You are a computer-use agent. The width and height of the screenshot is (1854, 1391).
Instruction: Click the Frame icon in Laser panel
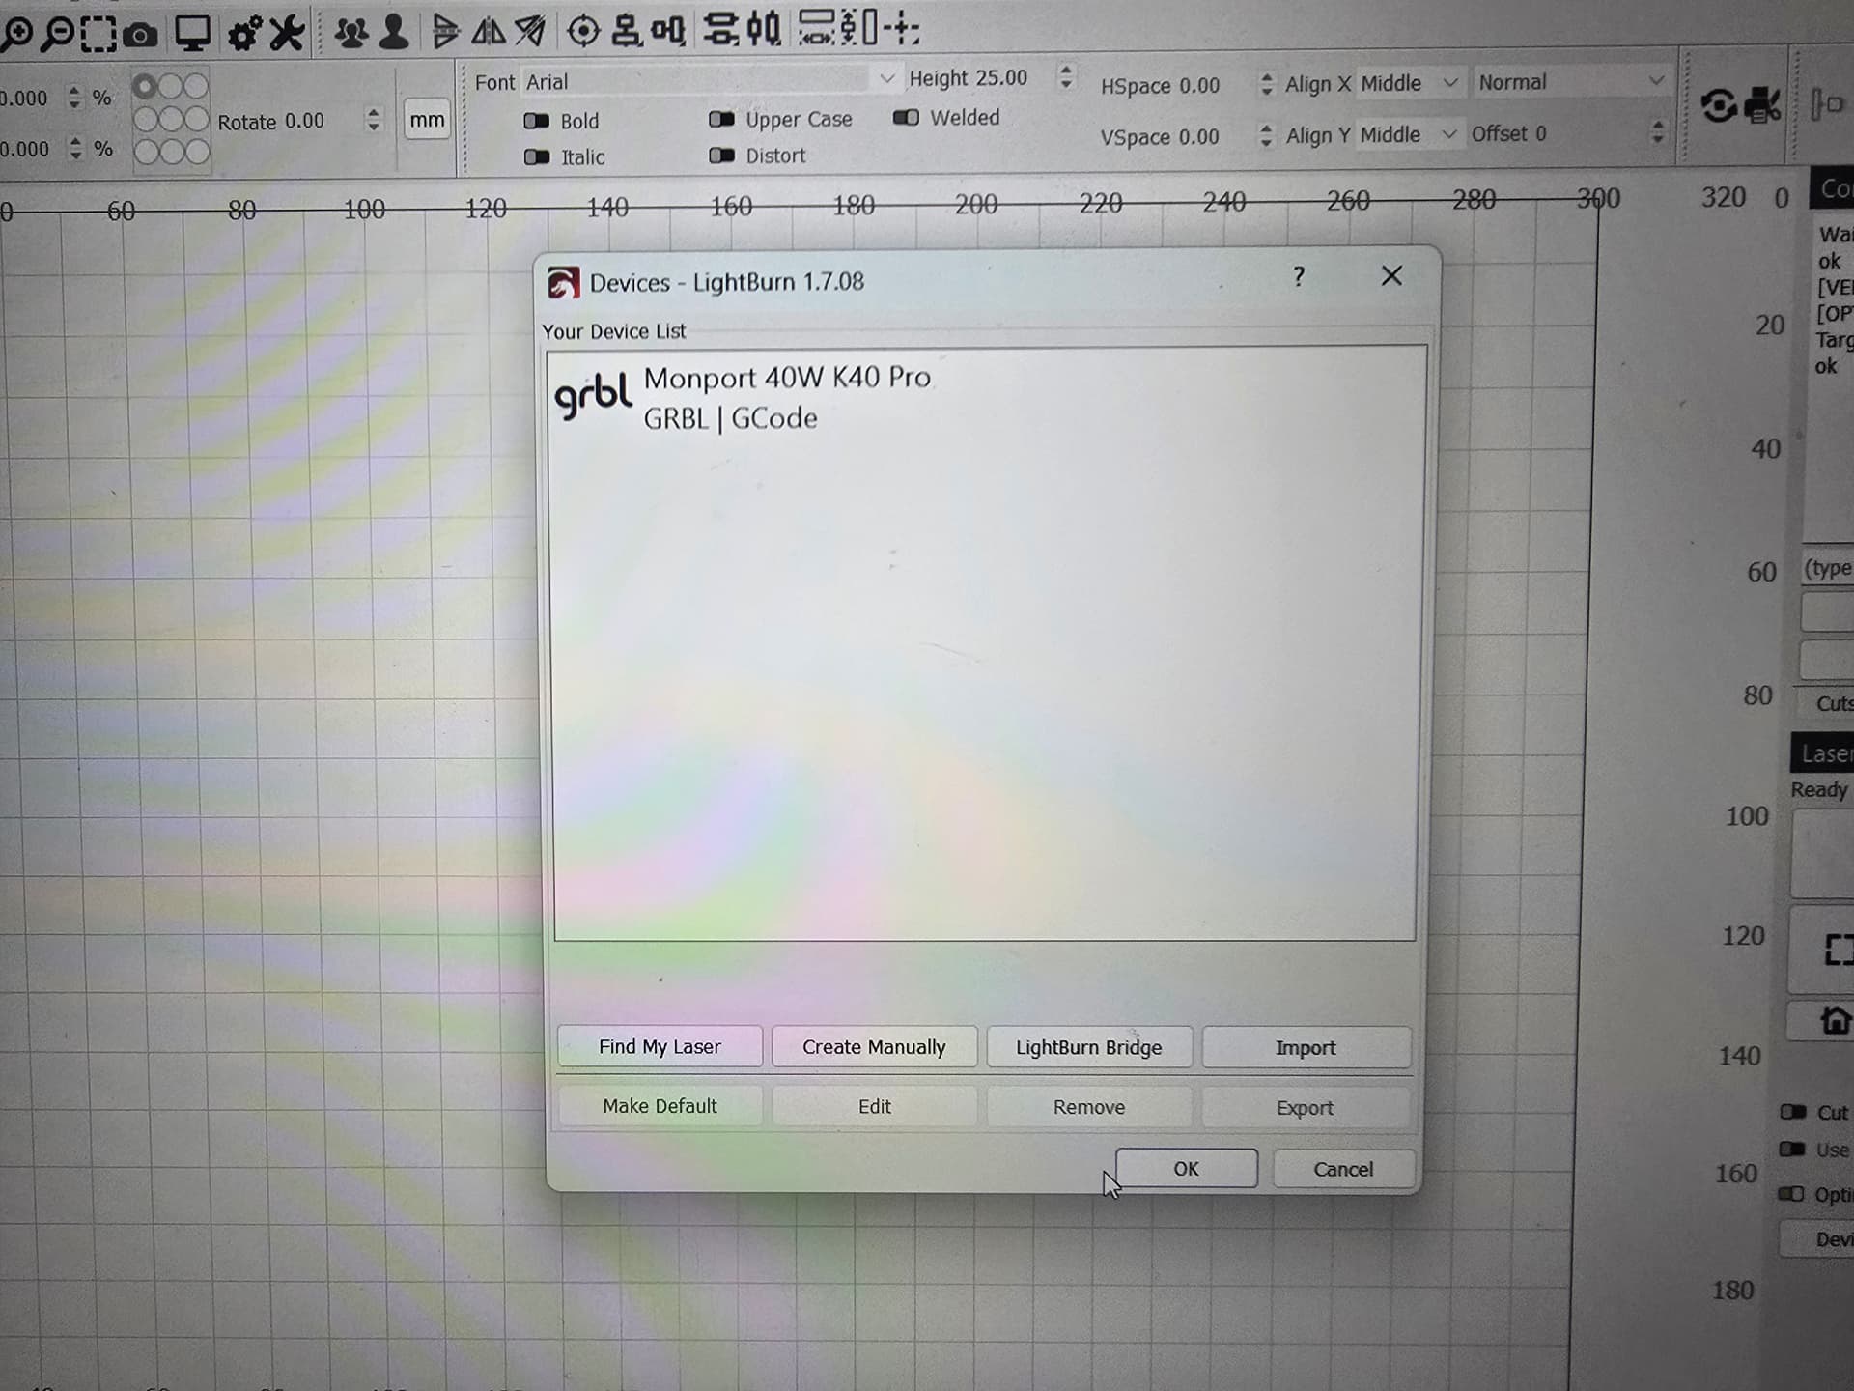[1838, 950]
